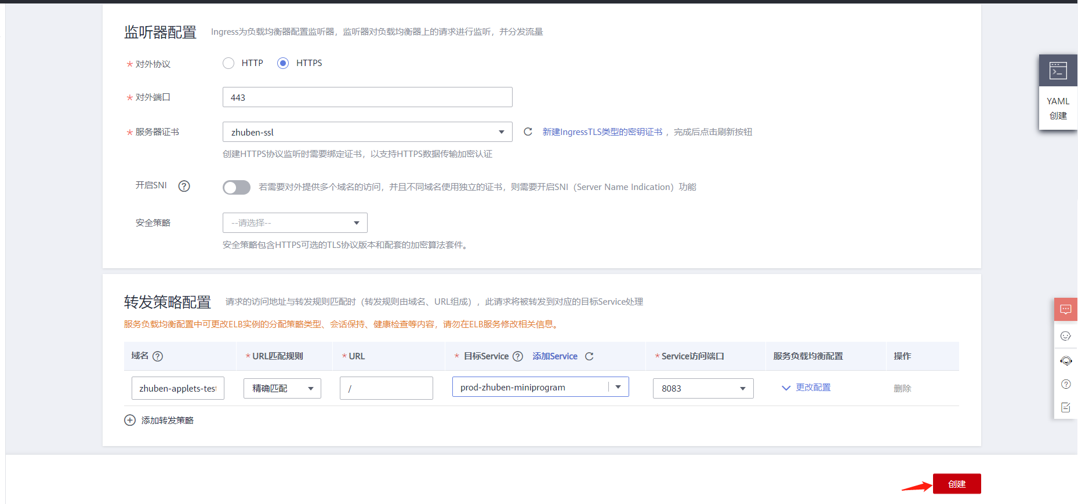1078x504 pixels.
Task: Expand the security policy dropdown
Action: point(295,223)
